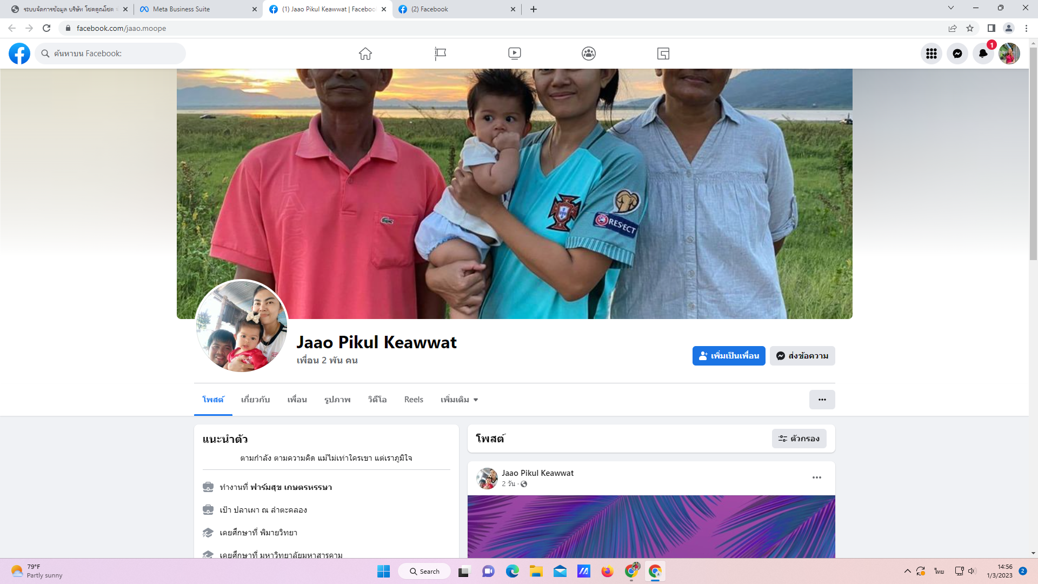
Task: Expand the เพิ่มเติม dropdown tab
Action: tap(459, 400)
